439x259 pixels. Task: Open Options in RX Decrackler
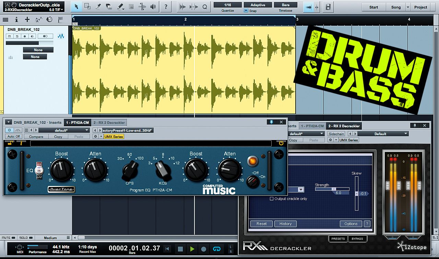pos(351,224)
